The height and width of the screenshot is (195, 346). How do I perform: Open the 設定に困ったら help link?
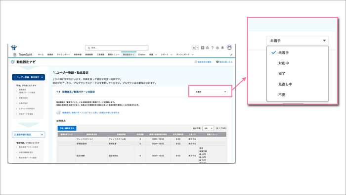[226, 62]
